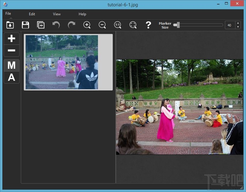This screenshot has height=192, width=246.
Task: Redo the last undone action
Action: click(x=71, y=25)
